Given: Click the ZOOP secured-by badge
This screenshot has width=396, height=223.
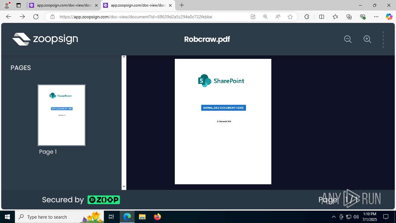Looking at the screenshot, I should coord(104,200).
